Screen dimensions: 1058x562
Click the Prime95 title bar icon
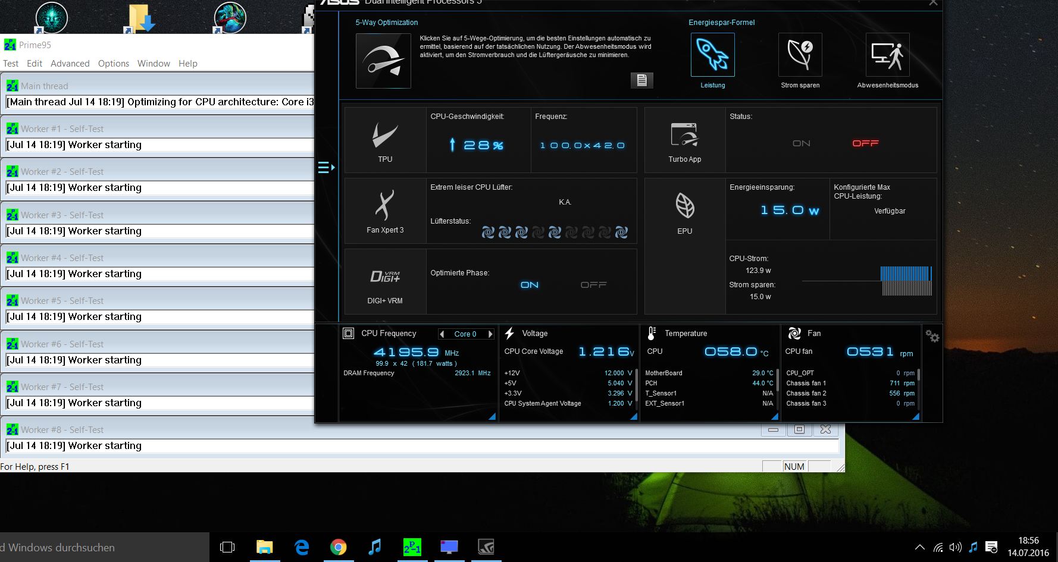[x=10, y=45]
